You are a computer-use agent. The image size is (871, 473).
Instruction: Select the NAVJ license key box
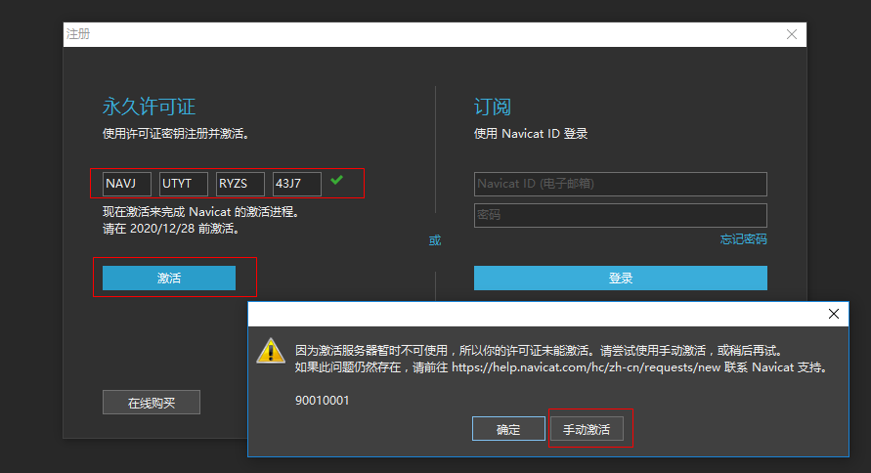(127, 184)
